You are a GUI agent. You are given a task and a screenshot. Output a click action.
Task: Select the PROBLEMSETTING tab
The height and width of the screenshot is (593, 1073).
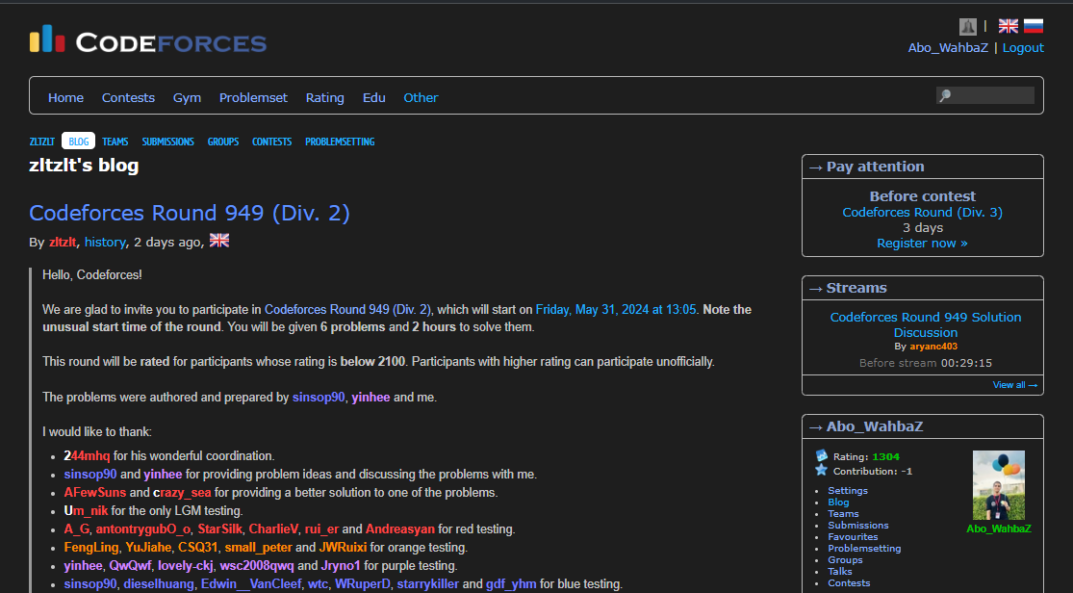click(340, 142)
